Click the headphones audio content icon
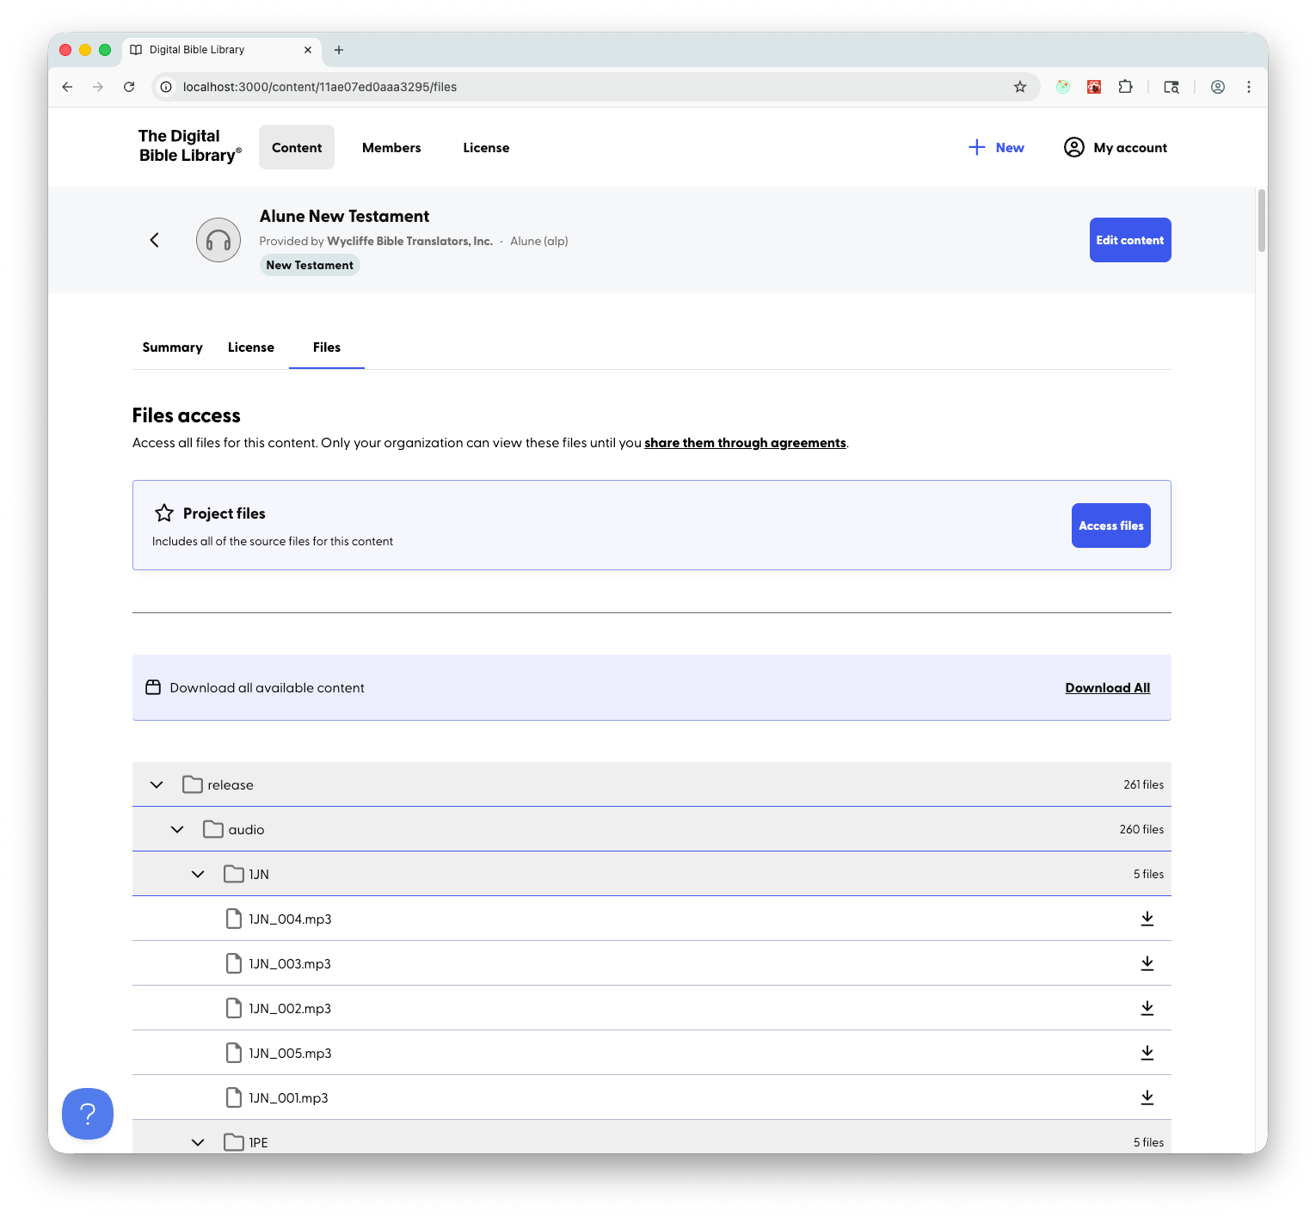The height and width of the screenshot is (1217, 1316). point(218,240)
